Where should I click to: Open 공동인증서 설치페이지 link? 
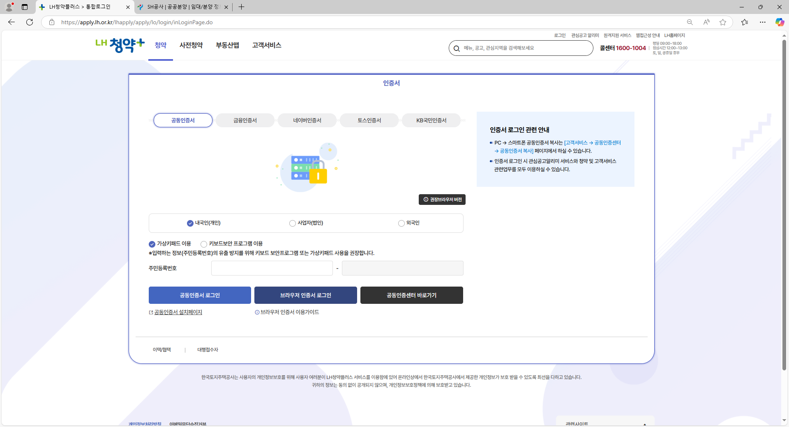click(178, 312)
